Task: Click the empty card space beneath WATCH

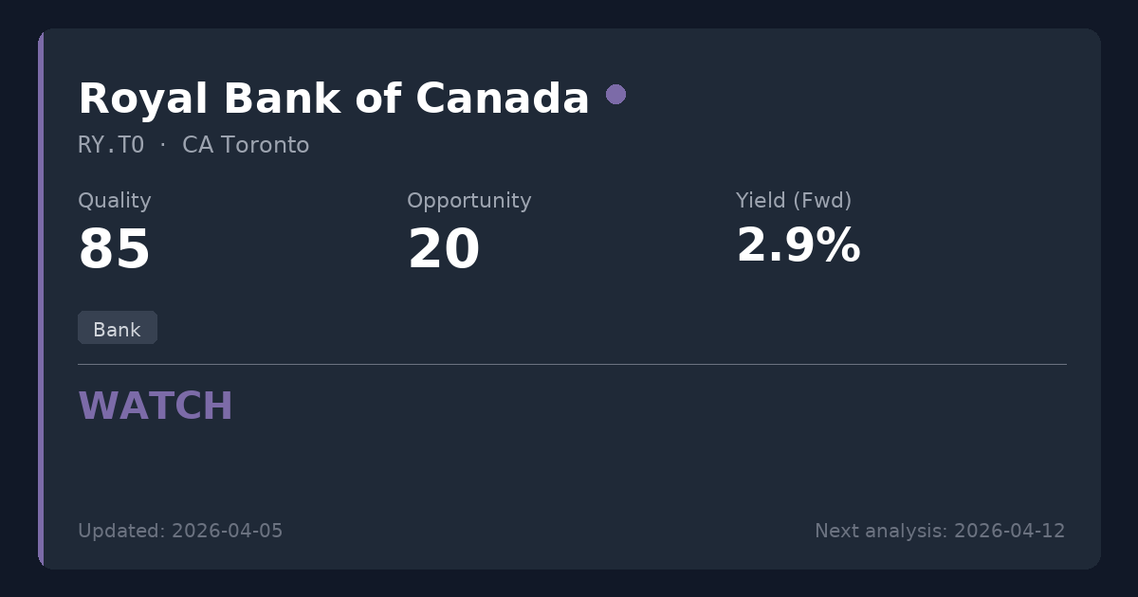Action: click(x=569, y=469)
